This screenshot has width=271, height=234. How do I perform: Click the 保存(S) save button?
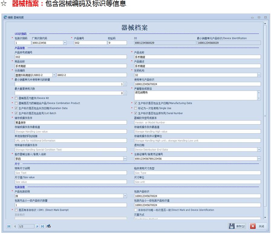point(237,226)
